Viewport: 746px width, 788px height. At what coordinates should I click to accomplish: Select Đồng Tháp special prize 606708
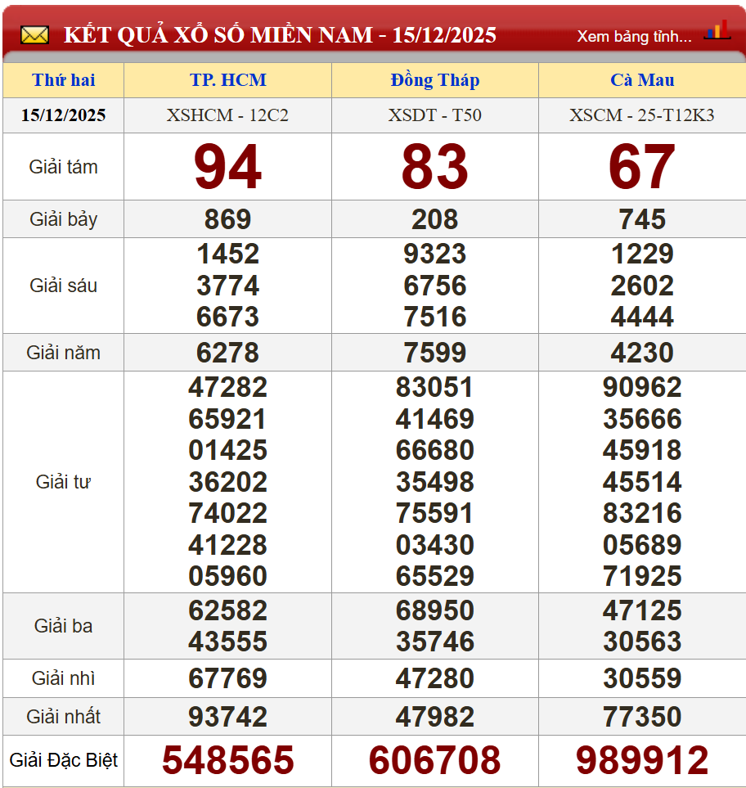(434, 760)
